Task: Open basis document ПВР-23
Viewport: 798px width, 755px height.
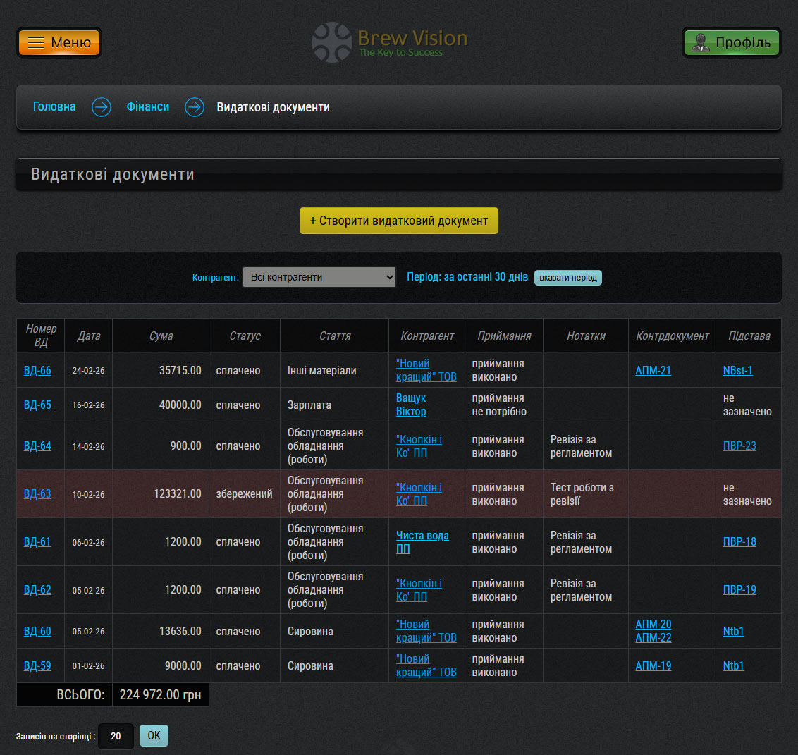Action: [739, 446]
